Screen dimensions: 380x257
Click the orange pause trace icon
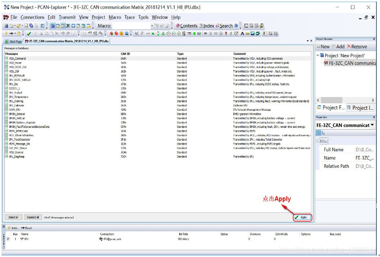121,33
